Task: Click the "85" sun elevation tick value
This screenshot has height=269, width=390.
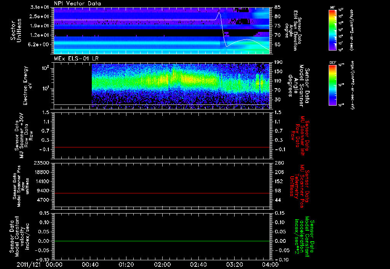Action: click(278, 7)
